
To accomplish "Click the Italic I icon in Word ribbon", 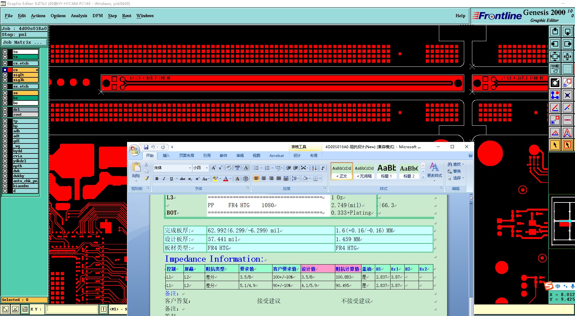I will pos(164,179).
